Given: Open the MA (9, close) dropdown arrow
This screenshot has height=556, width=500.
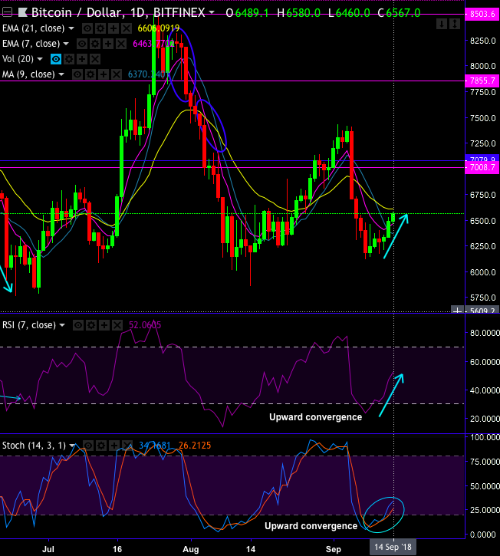Looking at the screenshot, I should tap(62, 74).
